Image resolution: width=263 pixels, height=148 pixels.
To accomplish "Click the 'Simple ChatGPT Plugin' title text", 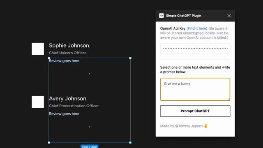I will click(x=184, y=16).
